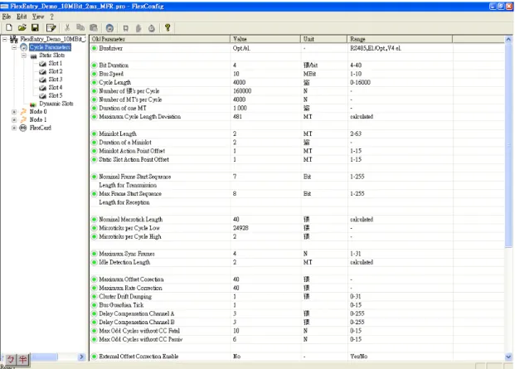
Task: Click the green dot beside Maximum Sync Frames
Action: 95,254
